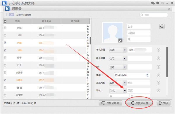Screen dimensions: 175x114
Task: Jump to letter D in index
Action: 88,35
